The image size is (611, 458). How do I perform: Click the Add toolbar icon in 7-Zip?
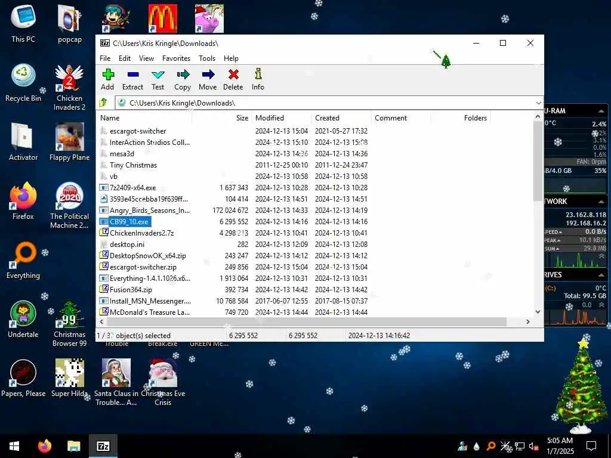[x=107, y=79]
